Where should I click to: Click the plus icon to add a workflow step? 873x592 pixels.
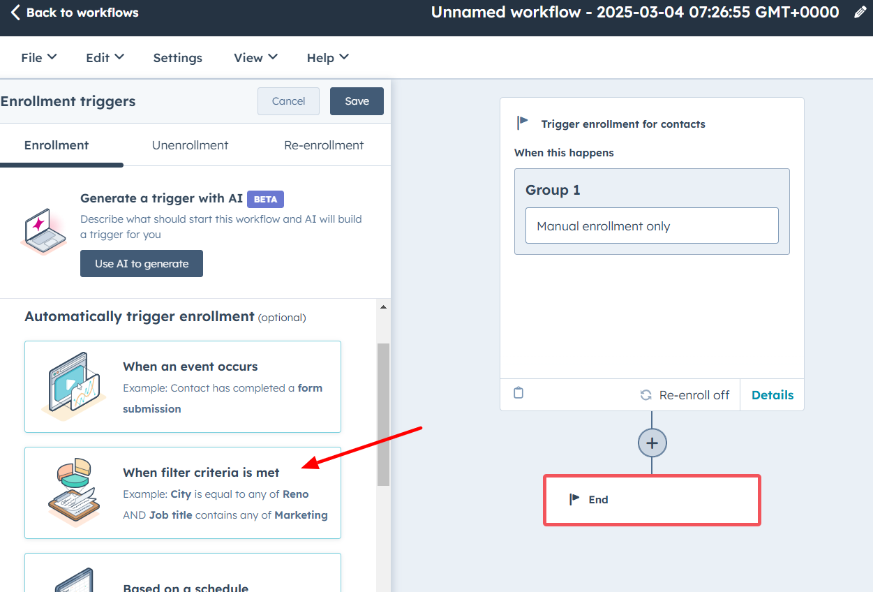pos(652,443)
